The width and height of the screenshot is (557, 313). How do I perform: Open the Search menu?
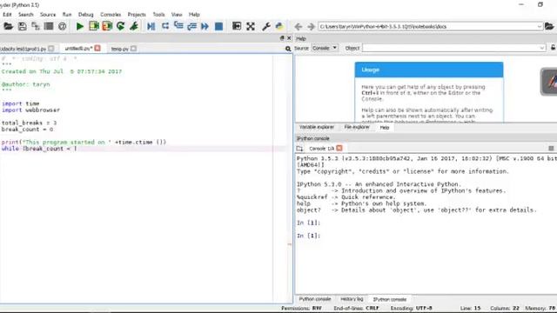tap(25, 15)
